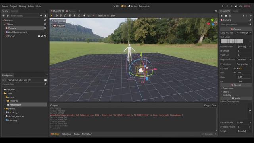Screen dimensions: 254x143
Task: Click the instance scene link icon
Action: (x=8, y=16)
